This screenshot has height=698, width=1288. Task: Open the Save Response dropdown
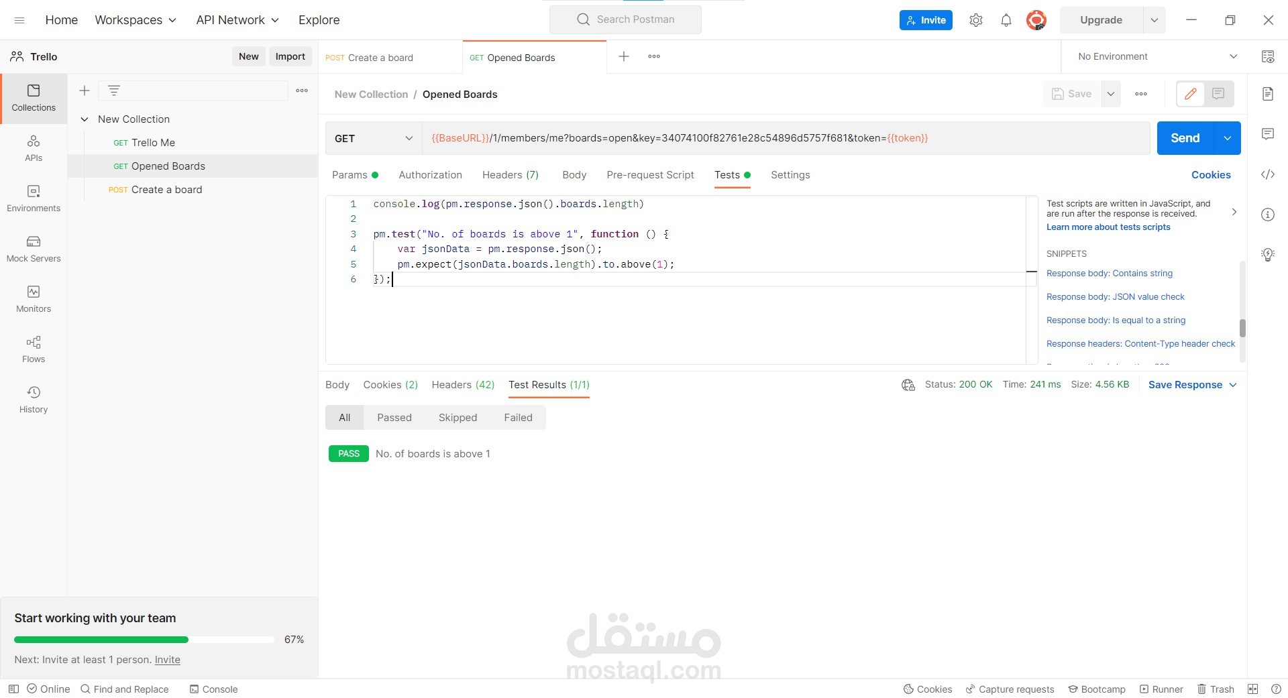pyautogui.click(x=1192, y=385)
